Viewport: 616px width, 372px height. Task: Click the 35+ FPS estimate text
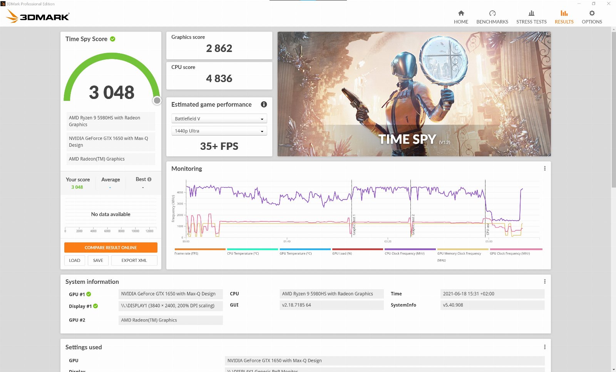click(x=219, y=146)
